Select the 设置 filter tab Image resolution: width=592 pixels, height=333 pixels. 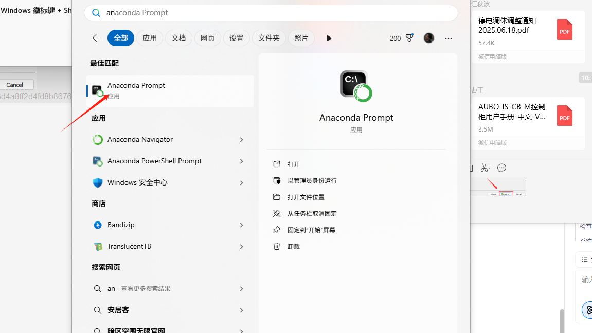[237, 38]
